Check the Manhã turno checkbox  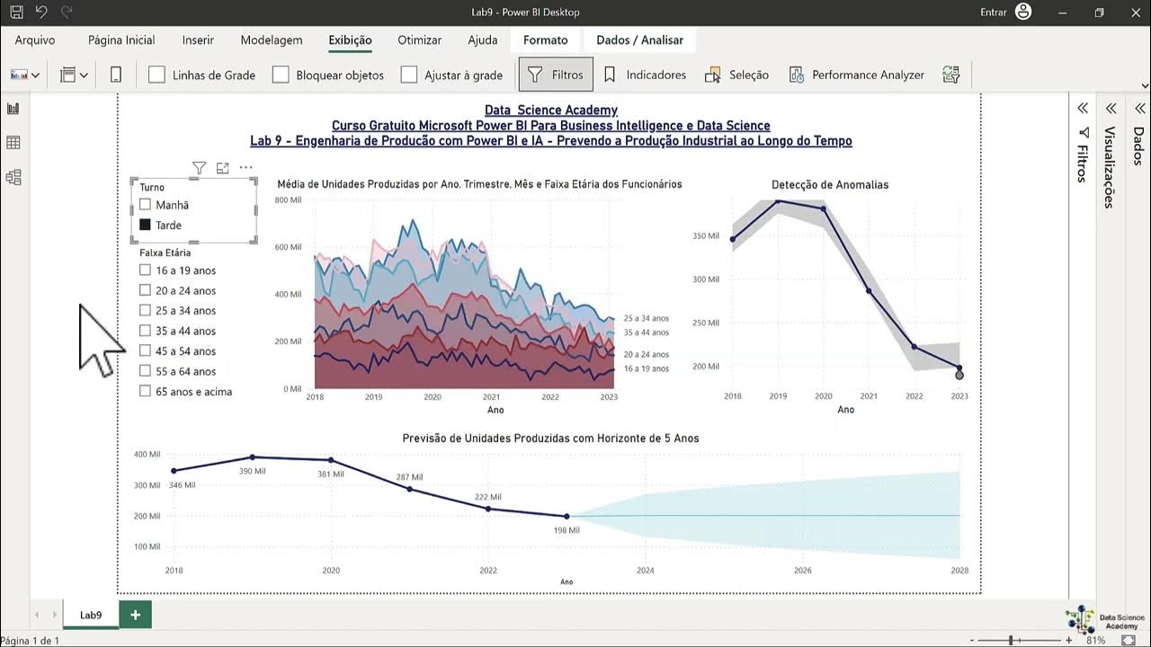[x=145, y=205]
